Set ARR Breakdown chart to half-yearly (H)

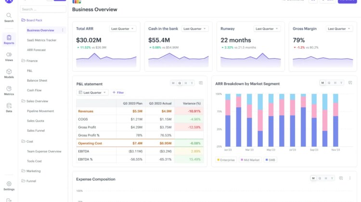335,83
